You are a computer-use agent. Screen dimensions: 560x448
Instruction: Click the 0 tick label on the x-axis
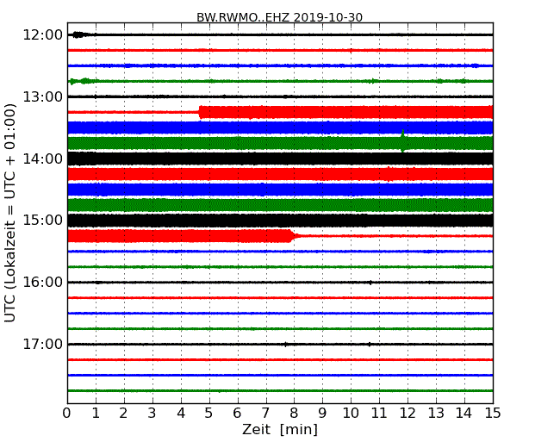[x=67, y=414]
